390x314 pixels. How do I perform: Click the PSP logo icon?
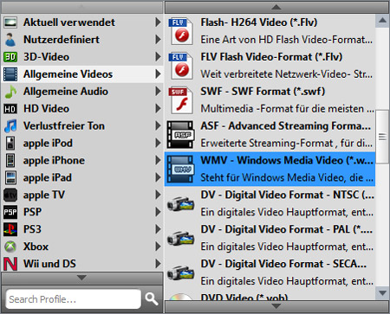(10, 212)
